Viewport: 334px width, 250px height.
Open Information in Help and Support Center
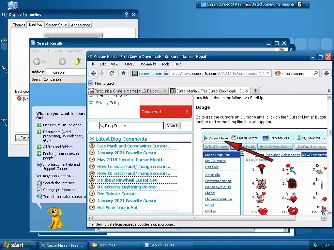click(x=61, y=166)
